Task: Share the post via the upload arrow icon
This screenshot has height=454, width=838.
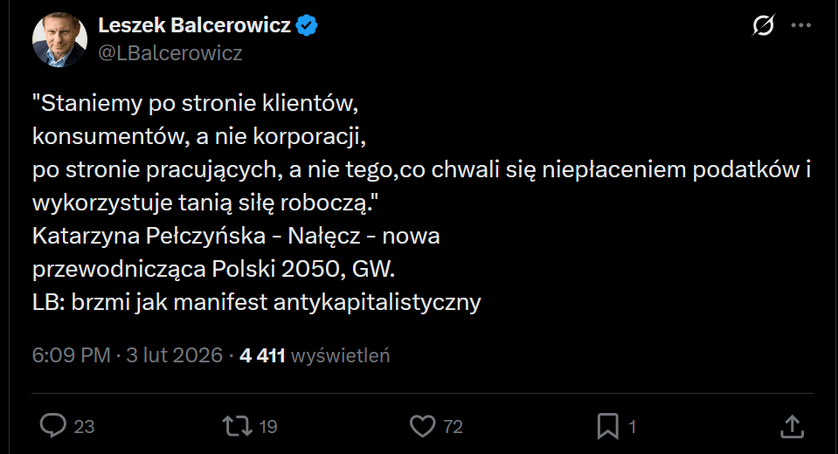Action: click(x=791, y=425)
